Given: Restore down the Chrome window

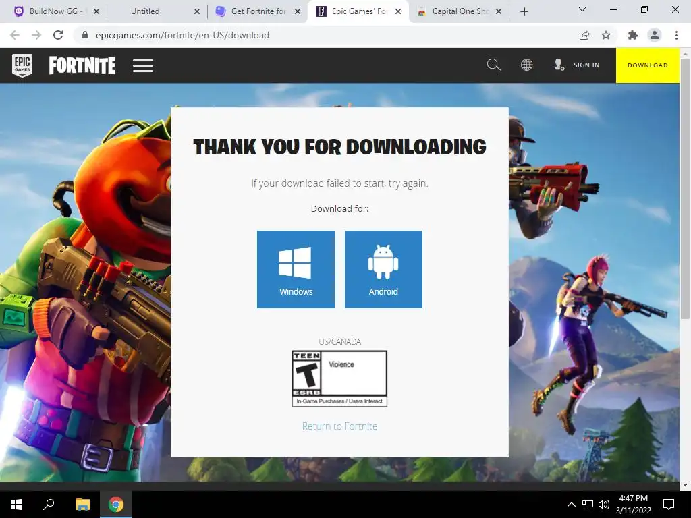Looking at the screenshot, I should (644, 9).
